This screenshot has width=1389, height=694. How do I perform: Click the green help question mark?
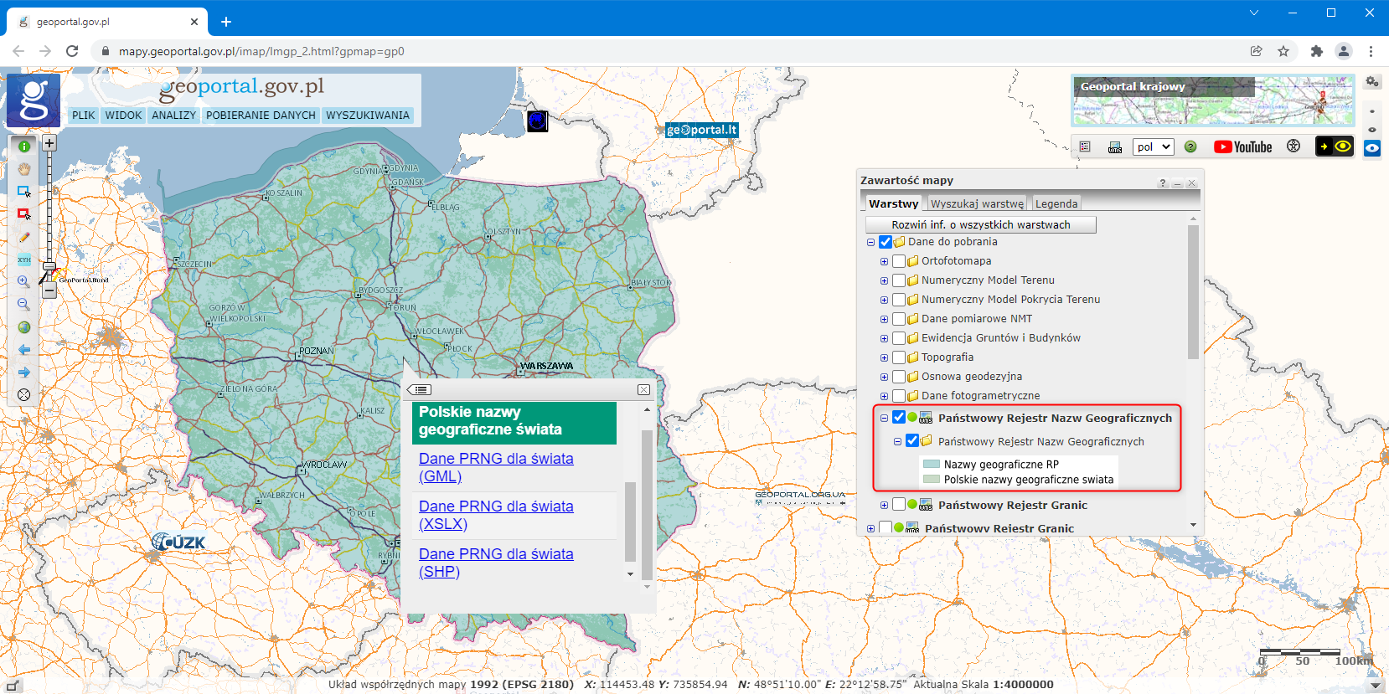[1190, 147]
